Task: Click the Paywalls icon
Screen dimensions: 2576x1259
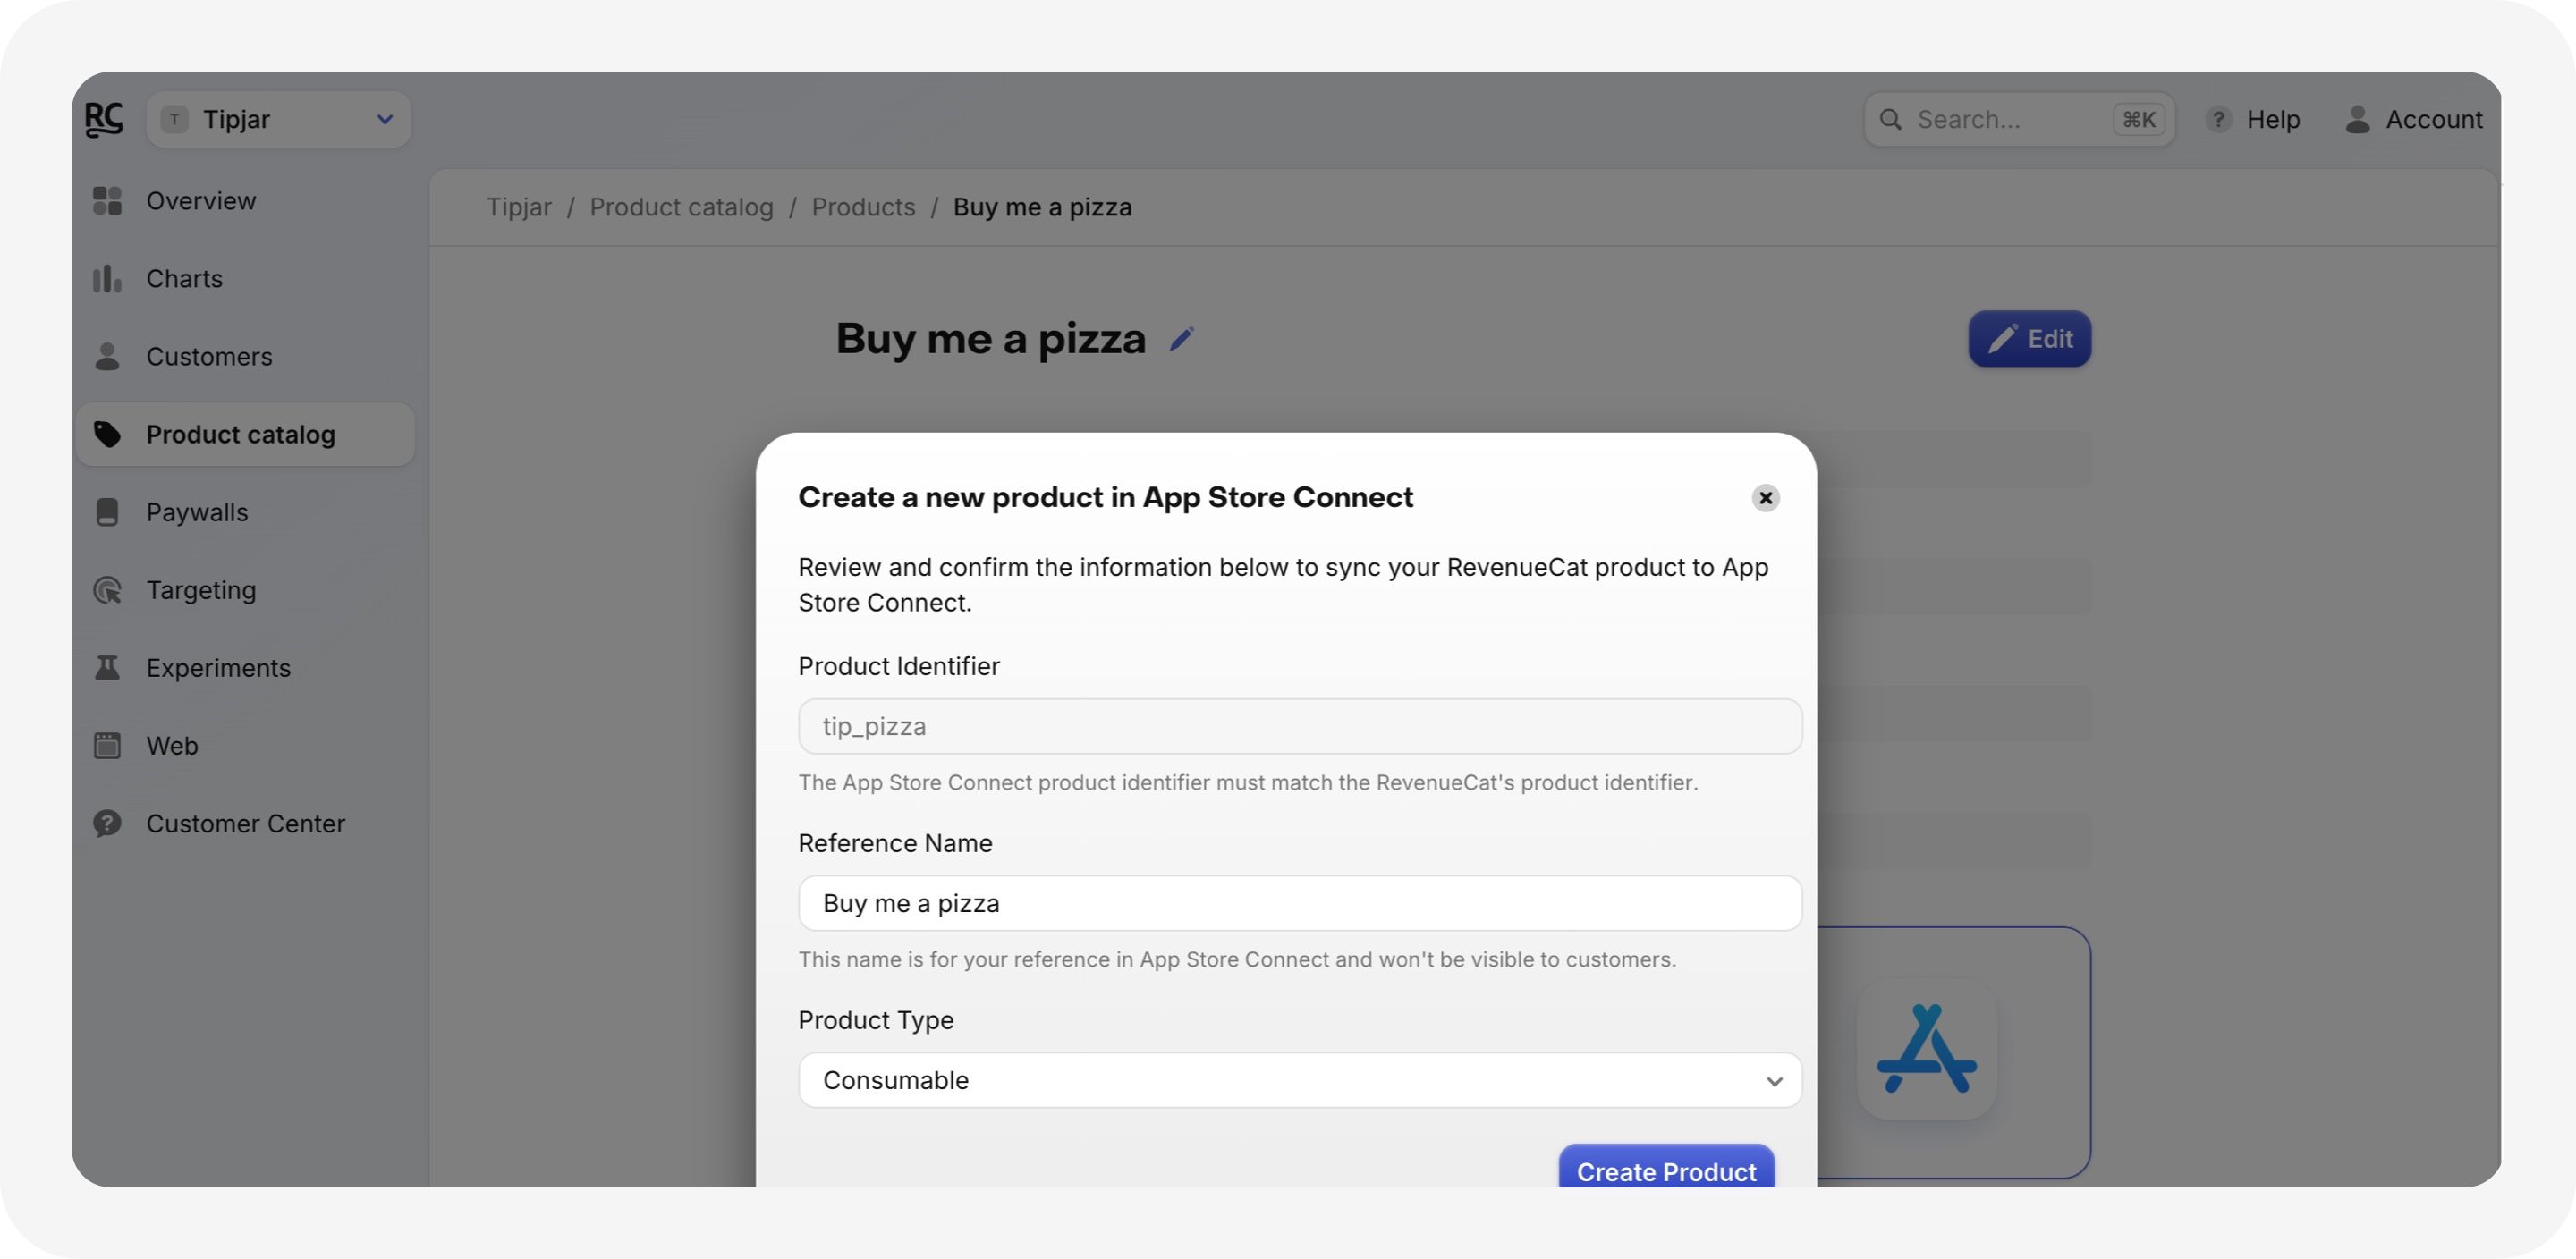Action: tap(107, 512)
